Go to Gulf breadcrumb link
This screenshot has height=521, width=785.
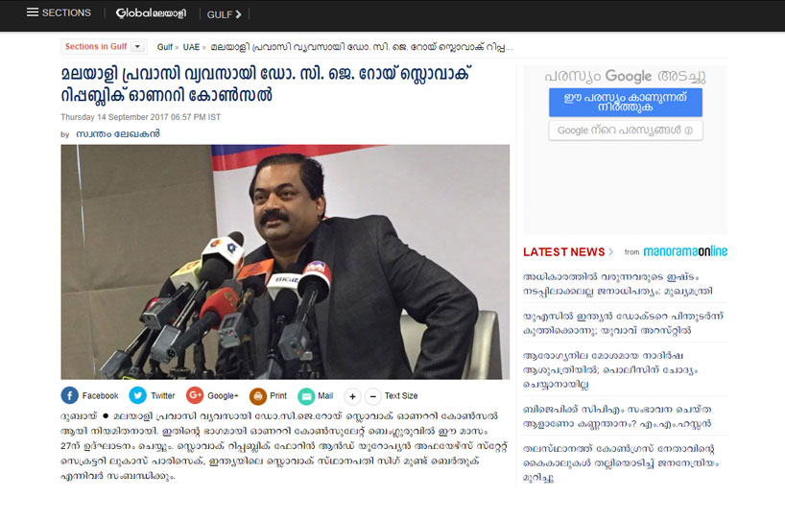pyautogui.click(x=164, y=47)
